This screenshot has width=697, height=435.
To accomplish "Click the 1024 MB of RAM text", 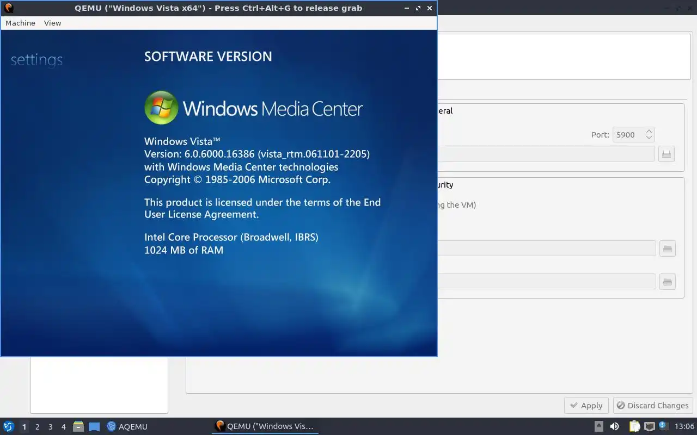I will (184, 250).
